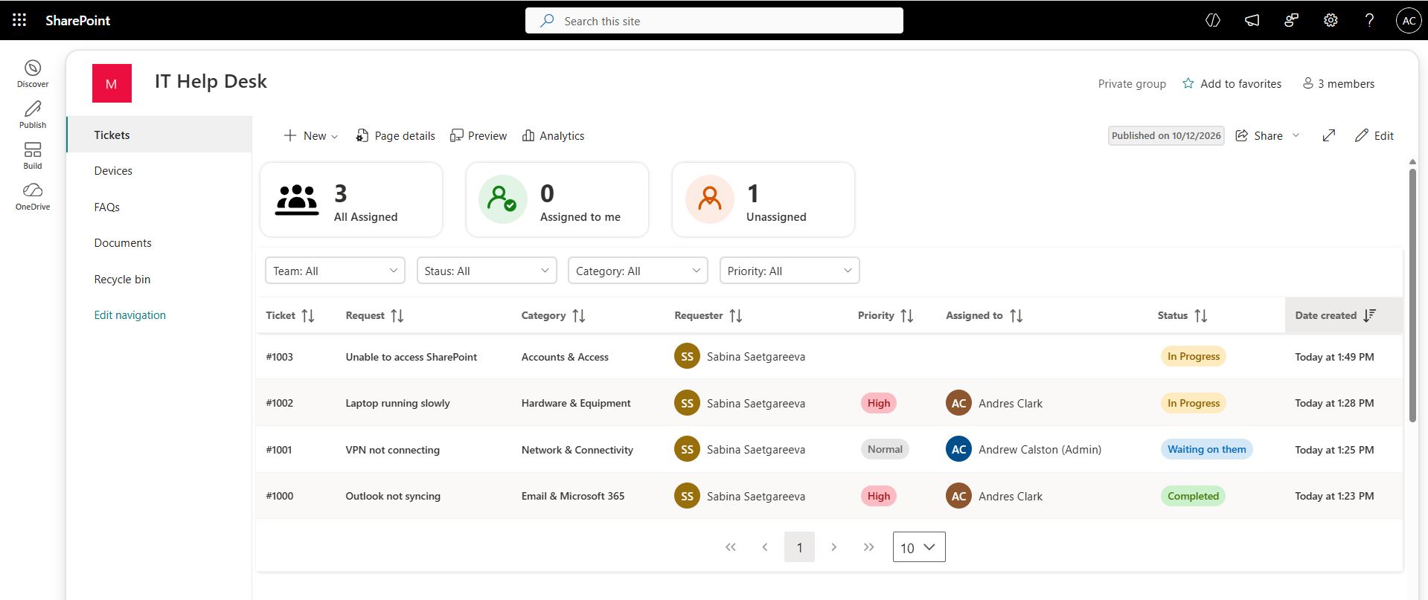Viewport: 1428px width, 600px height.
Task: Open OneDrive in the left app bar
Action: click(33, 196)
